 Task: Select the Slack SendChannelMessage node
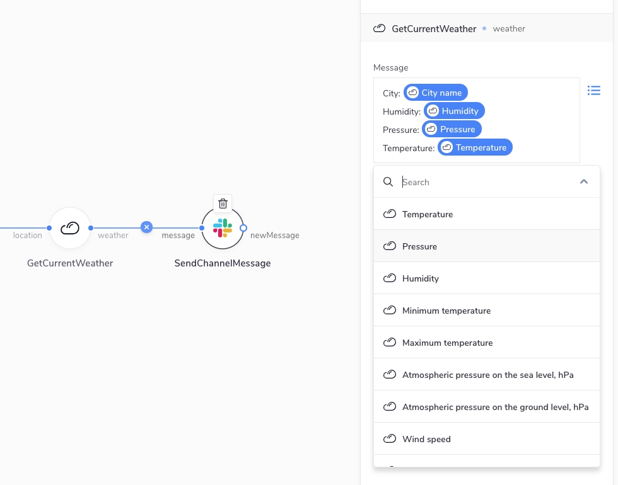click(223, 228)
